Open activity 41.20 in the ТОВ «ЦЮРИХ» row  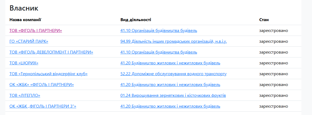pyautogui.click(x=170, y=63)
